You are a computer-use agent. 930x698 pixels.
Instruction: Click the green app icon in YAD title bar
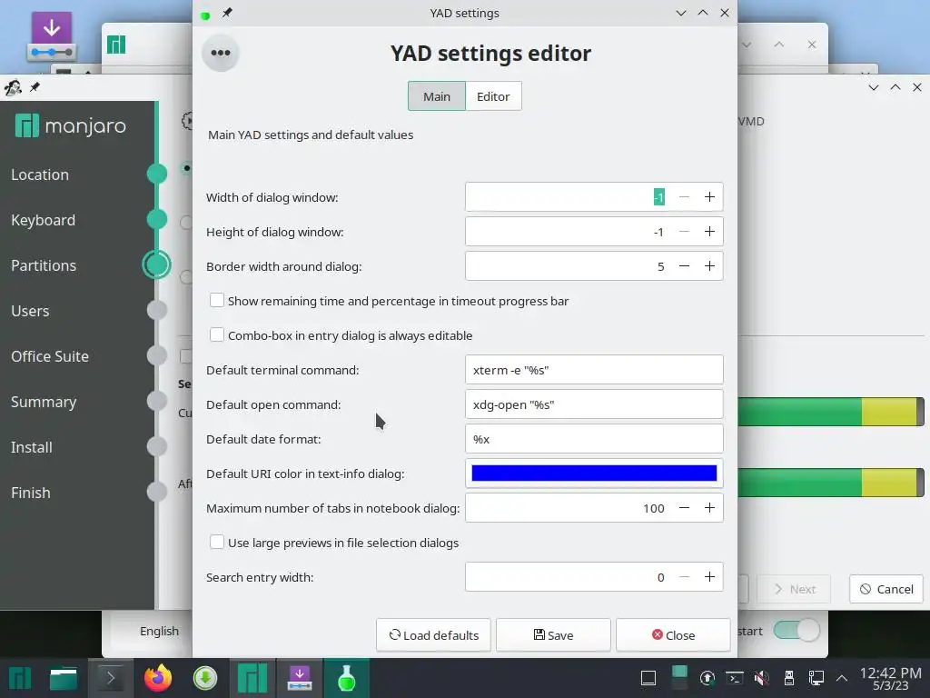205,15
